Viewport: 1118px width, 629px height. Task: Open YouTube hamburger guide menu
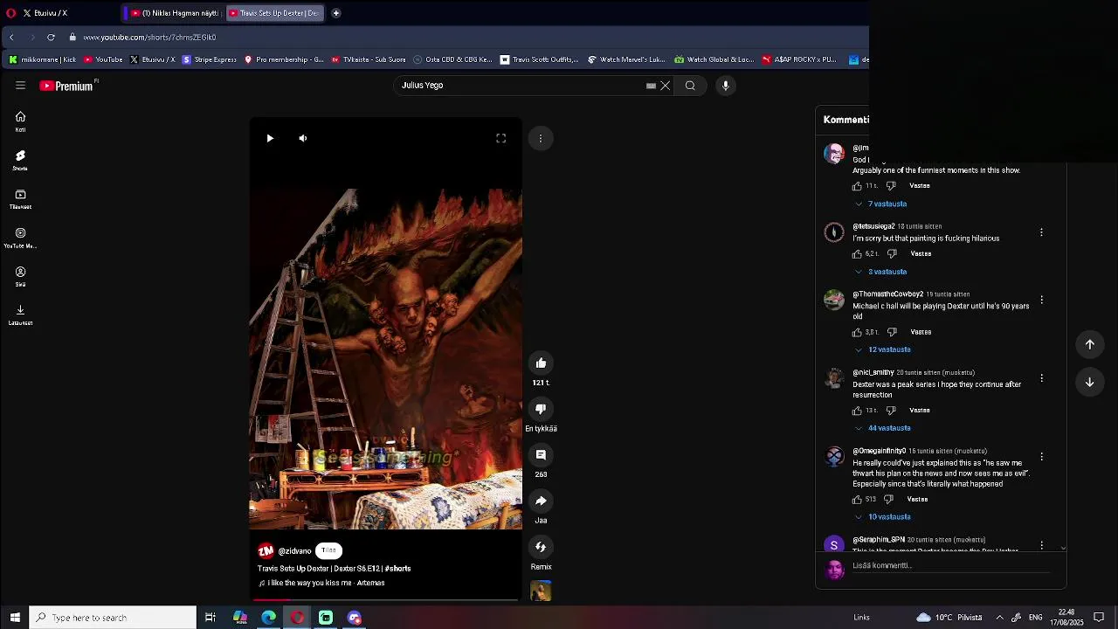point(20,86)
